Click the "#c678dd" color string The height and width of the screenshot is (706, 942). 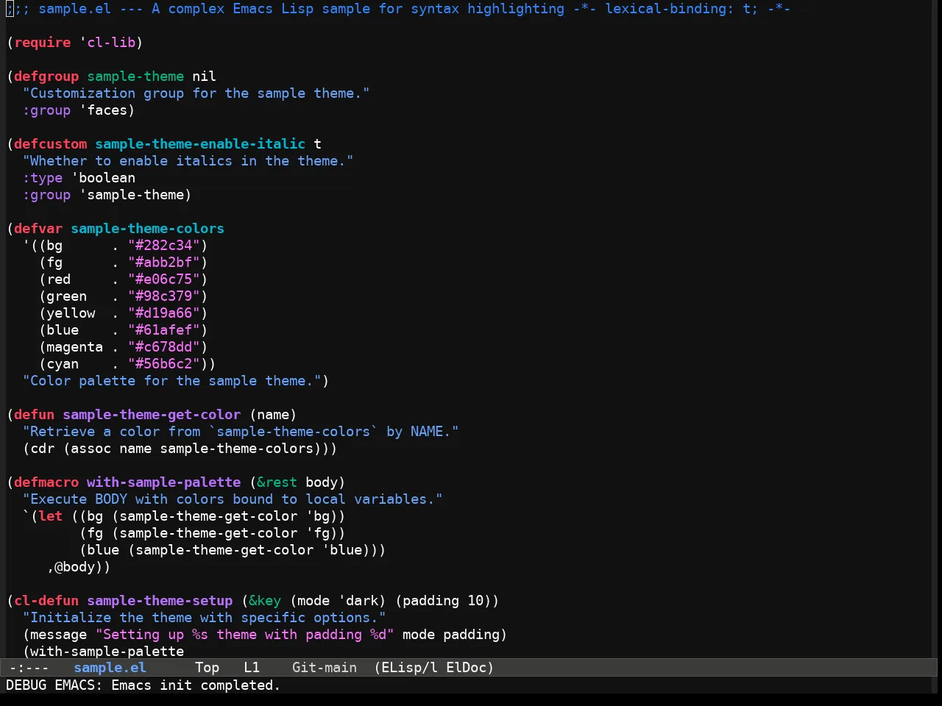pyautogui.click(x=164, y=347)
